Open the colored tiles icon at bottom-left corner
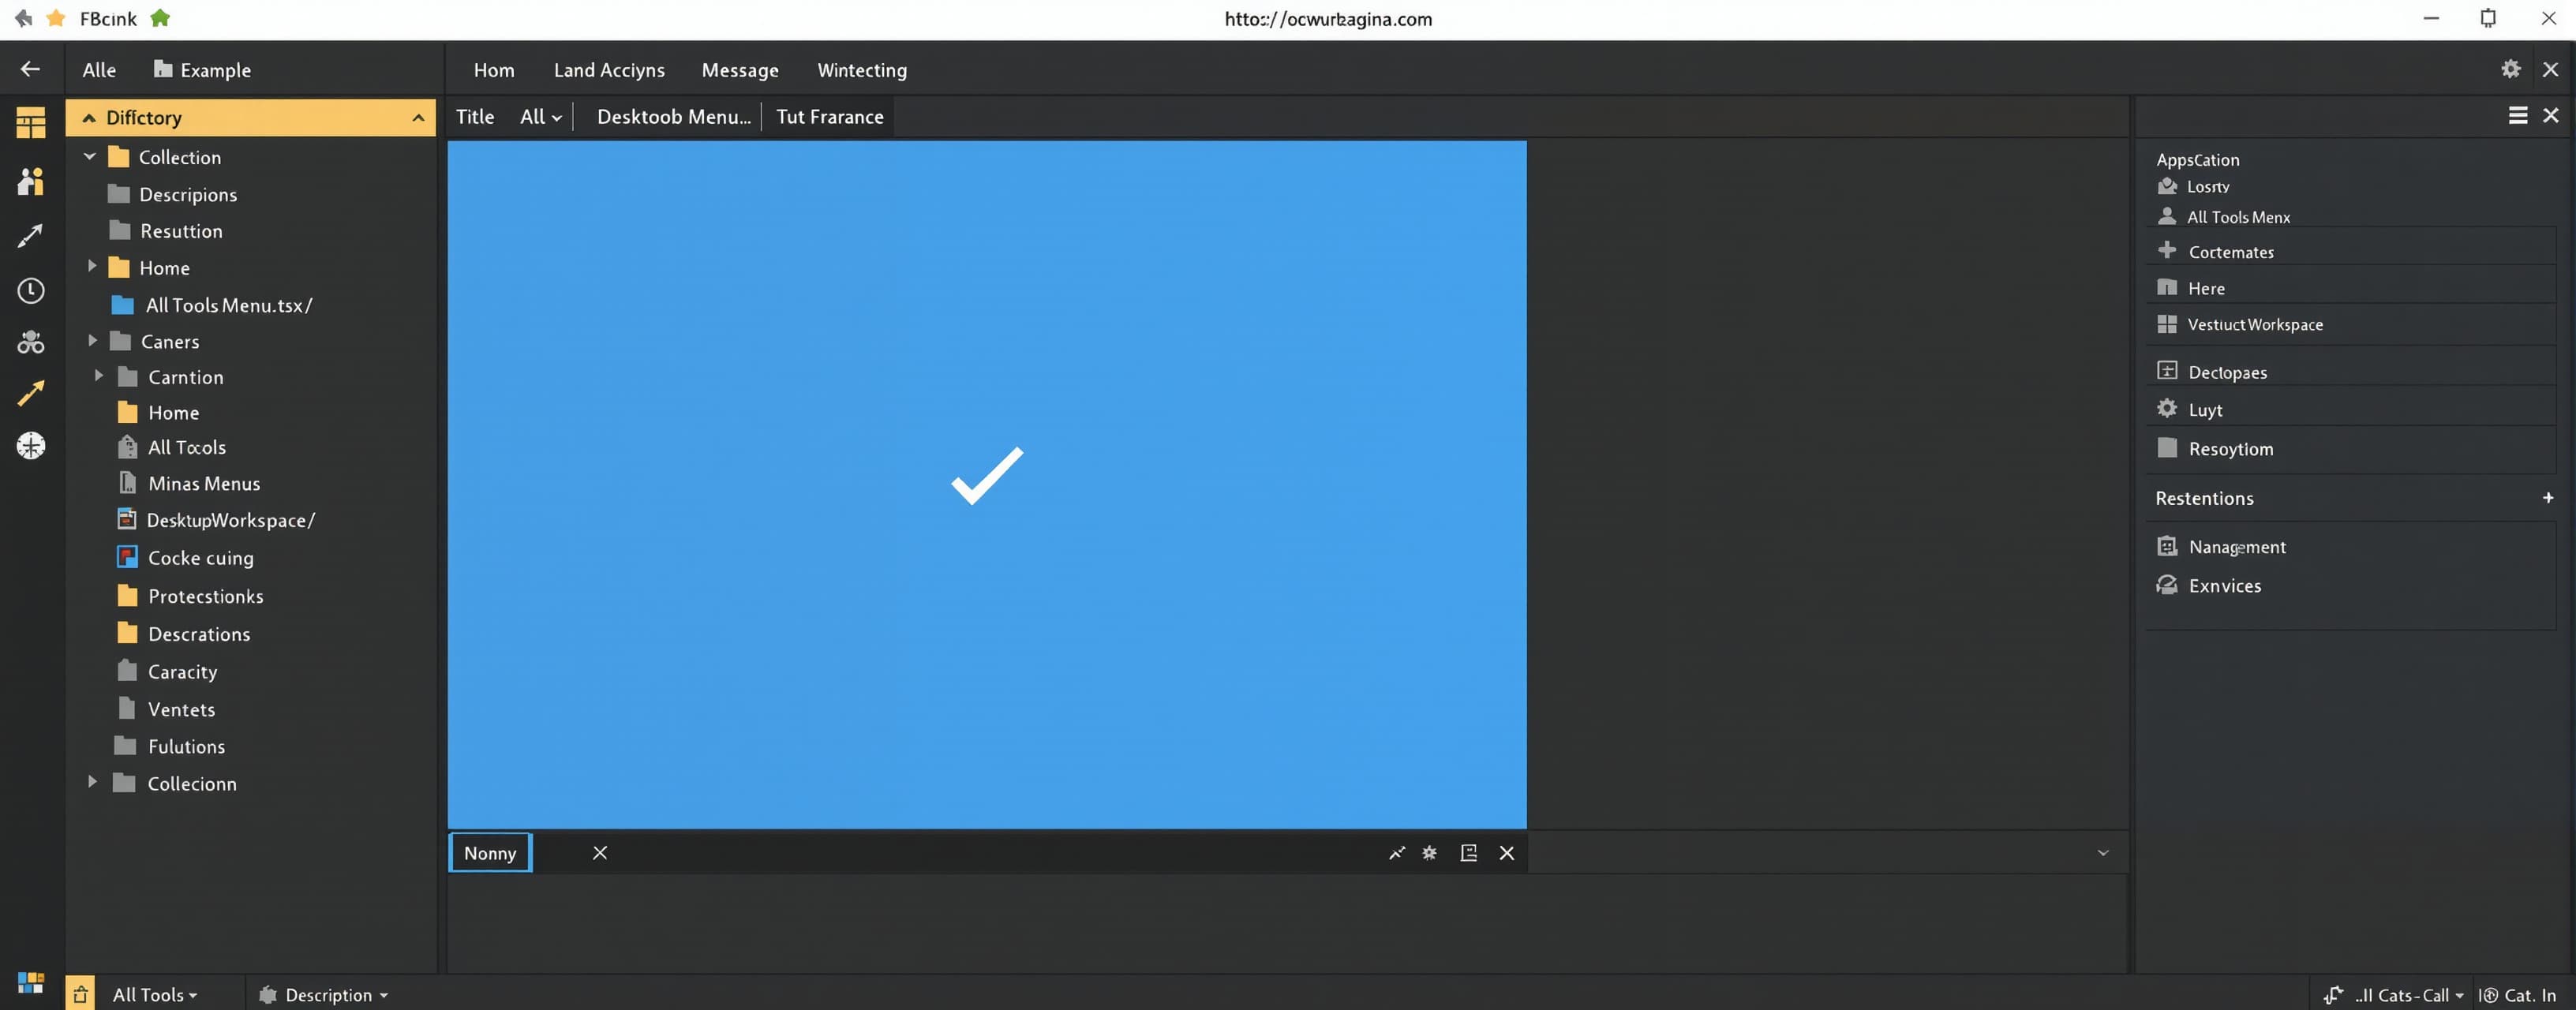2576x1010 pixels. (x=30, y=983)
